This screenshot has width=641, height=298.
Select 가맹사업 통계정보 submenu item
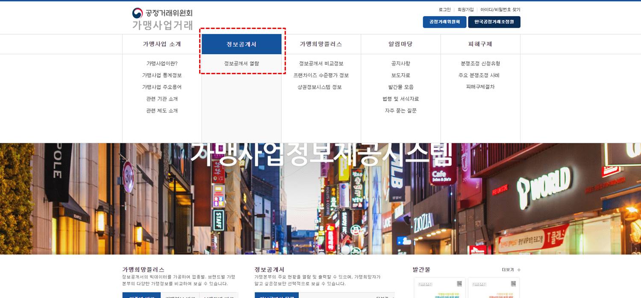pos(162,75)
